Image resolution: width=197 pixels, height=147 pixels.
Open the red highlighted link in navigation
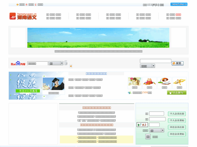[x=178, y=15]
